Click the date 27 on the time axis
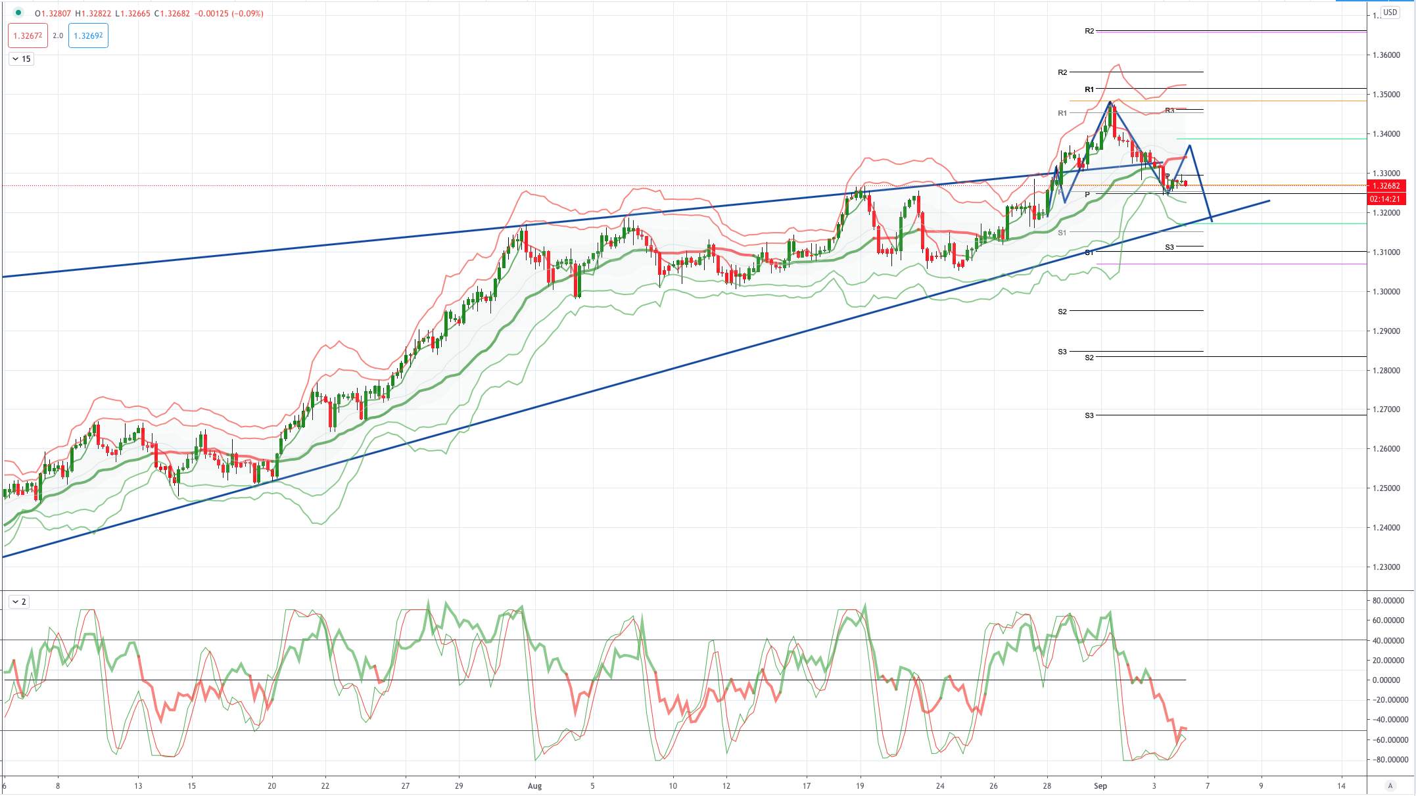Viewport: 1416px width, 796px height. click(406, 785)
